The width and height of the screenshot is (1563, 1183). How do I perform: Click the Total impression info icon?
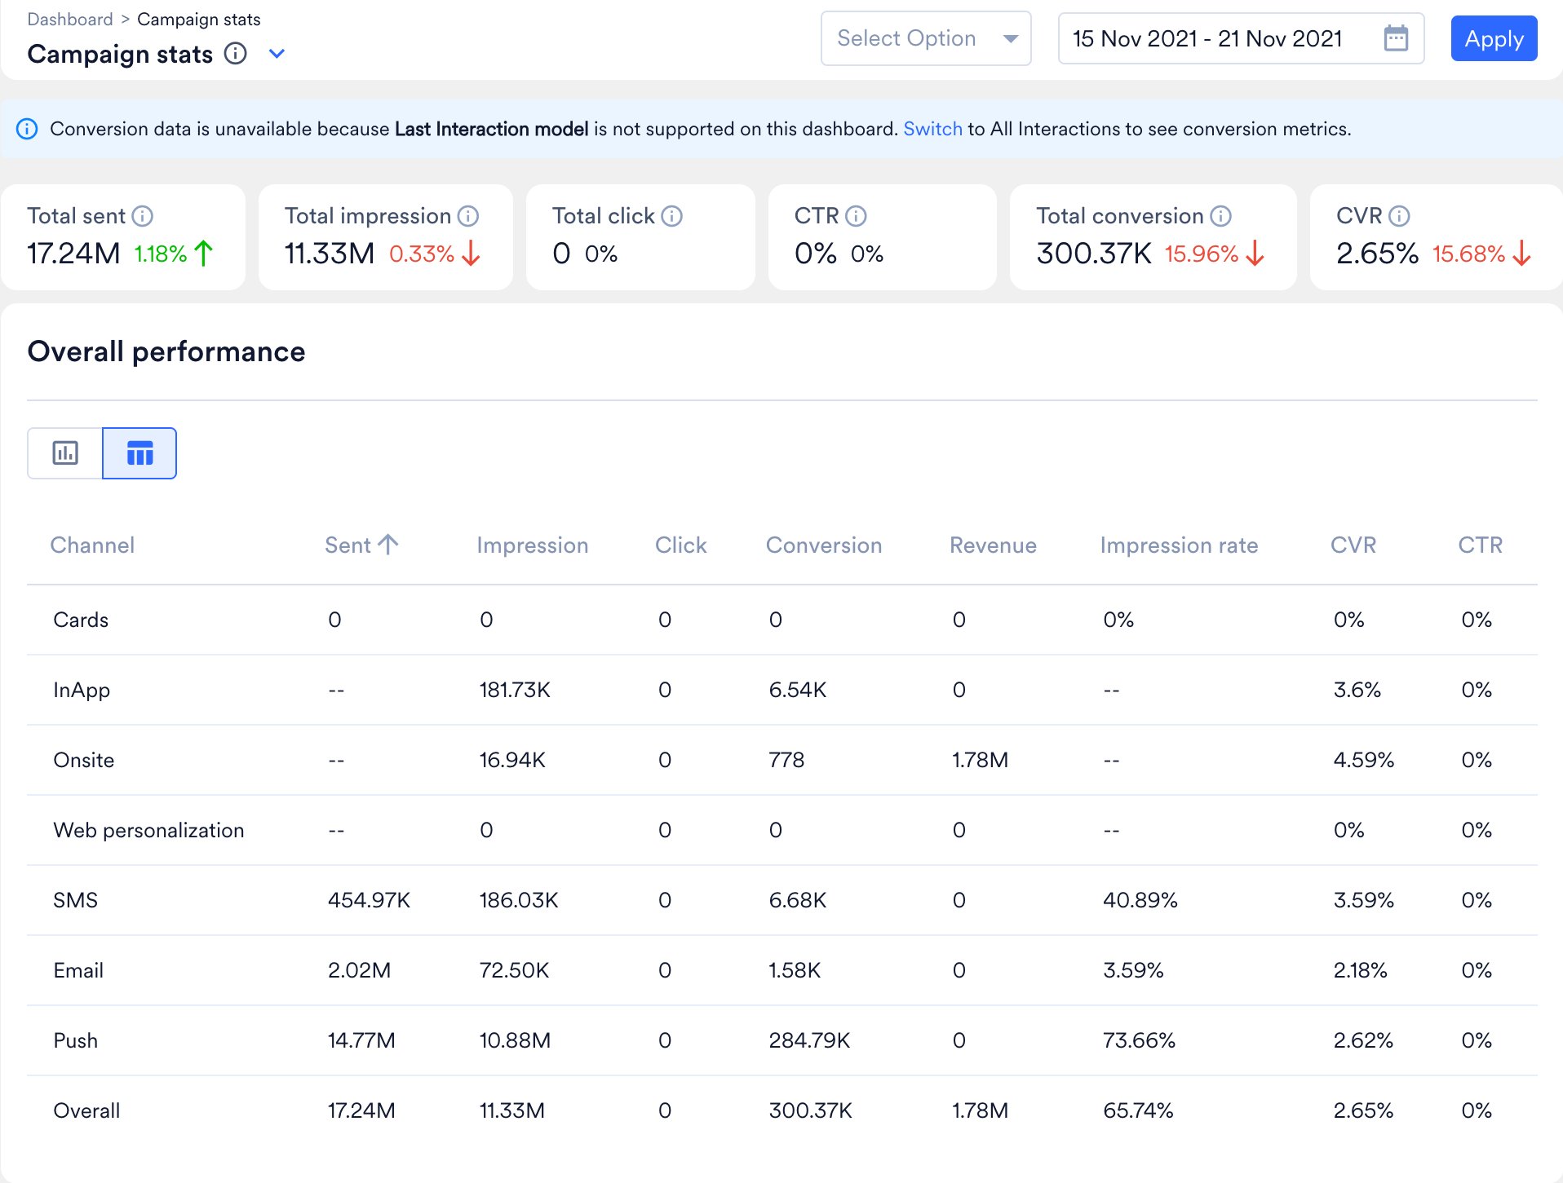click(x=468, y=216)
